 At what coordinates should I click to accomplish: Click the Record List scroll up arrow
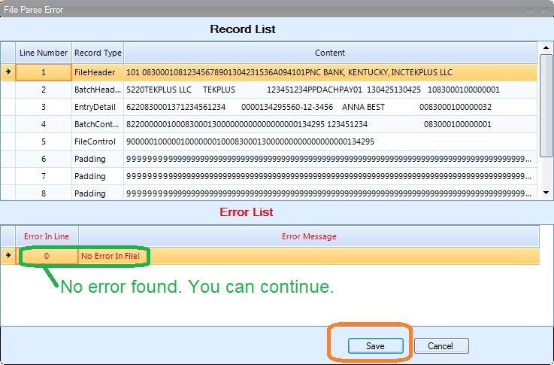tap(546, 47)
